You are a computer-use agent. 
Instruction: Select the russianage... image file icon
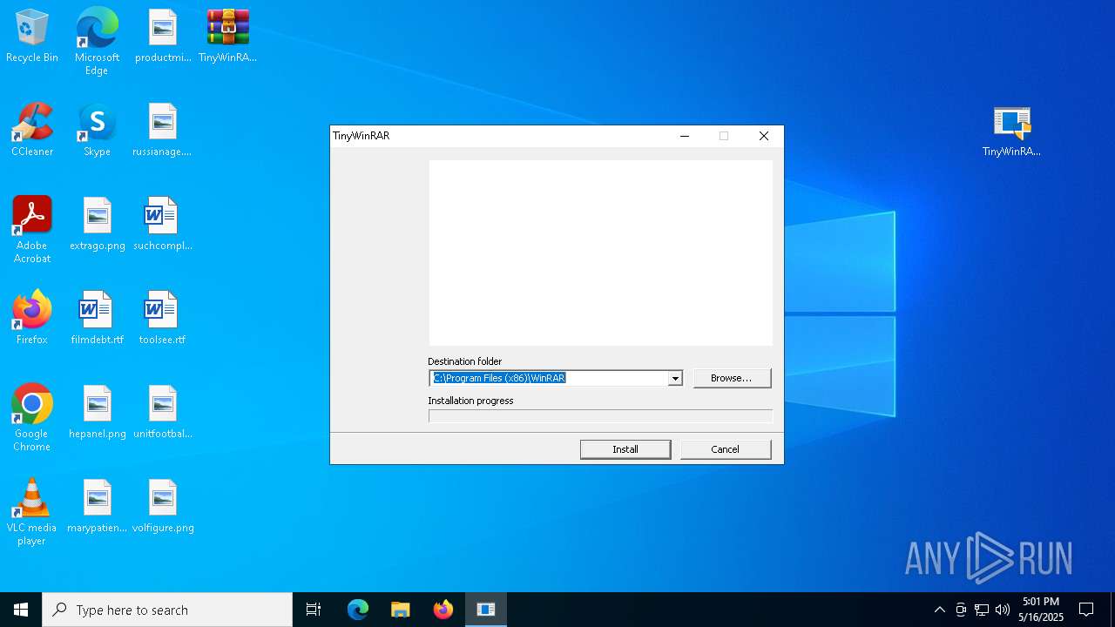[x=163, y=130]
